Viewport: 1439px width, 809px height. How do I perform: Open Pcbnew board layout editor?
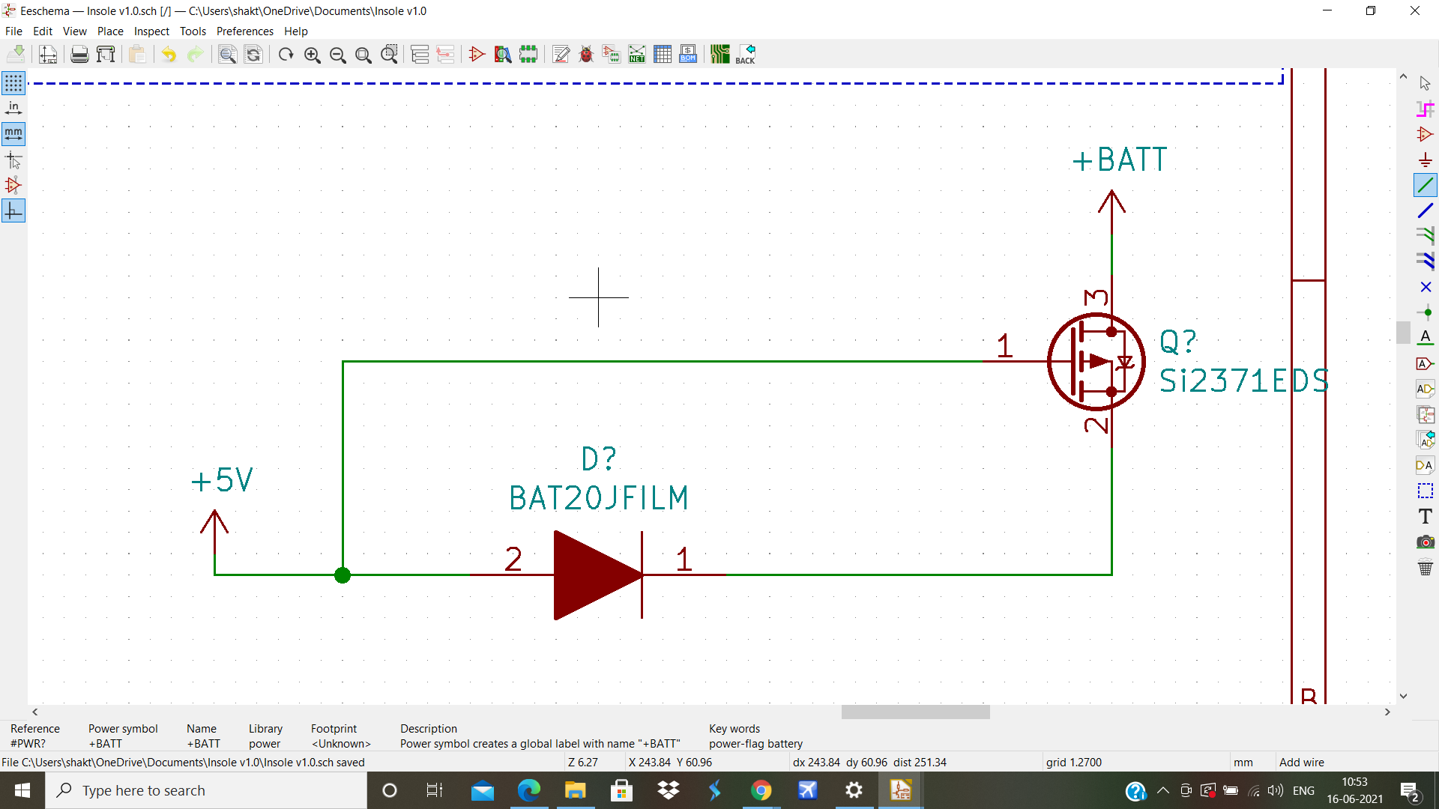tap(720, 54)
